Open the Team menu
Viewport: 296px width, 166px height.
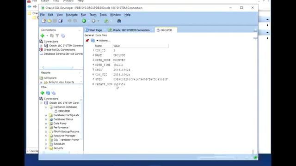[93, 15]
